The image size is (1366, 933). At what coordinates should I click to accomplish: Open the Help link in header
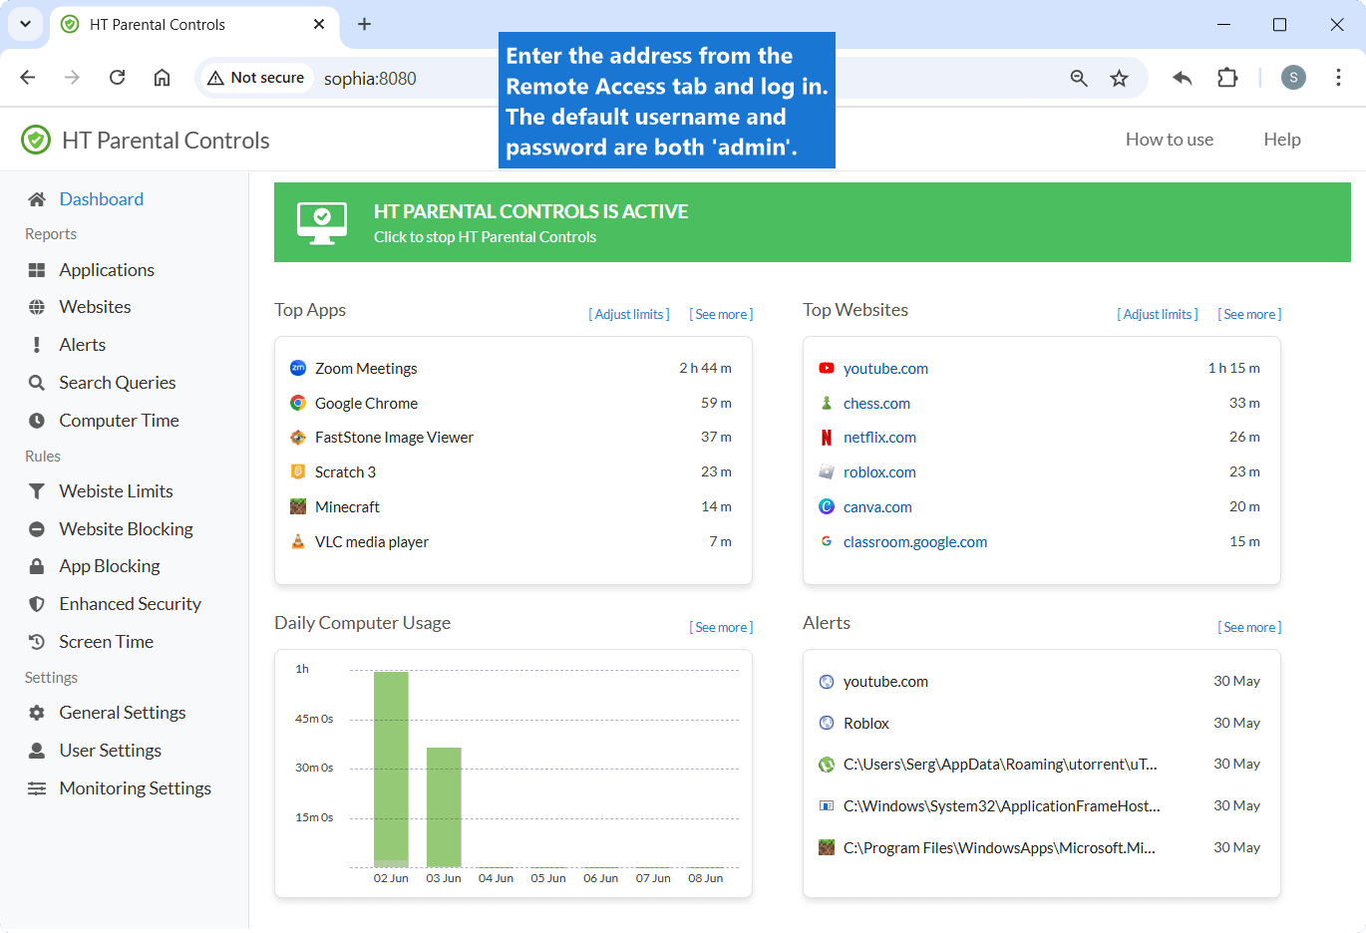(x=1282, y=140)
